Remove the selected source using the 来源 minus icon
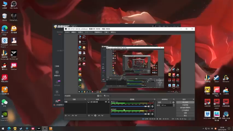The height and width of the screenshot is (131, 233). (x=92, y=115)
